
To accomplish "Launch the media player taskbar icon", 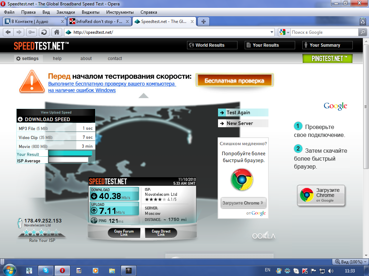I will coord(95,271).
